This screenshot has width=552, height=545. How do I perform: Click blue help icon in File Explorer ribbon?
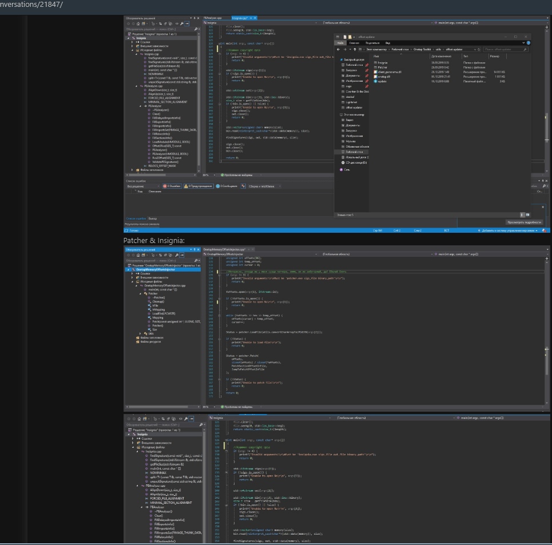pyautogui.click(x=528, y=43)
